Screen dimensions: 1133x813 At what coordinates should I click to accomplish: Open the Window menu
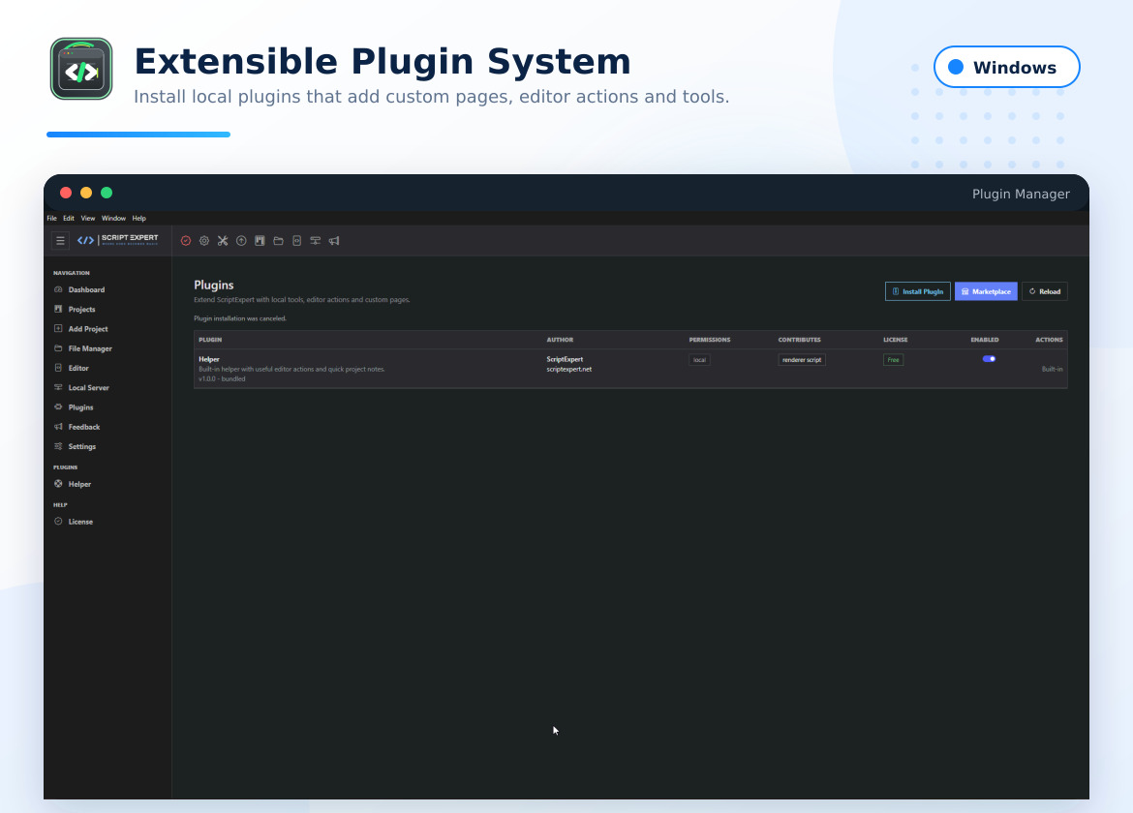[113, 218]
